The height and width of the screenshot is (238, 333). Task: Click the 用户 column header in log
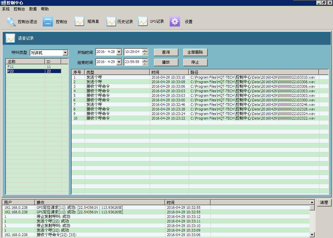pyautogui.click(x=19, y=202)
